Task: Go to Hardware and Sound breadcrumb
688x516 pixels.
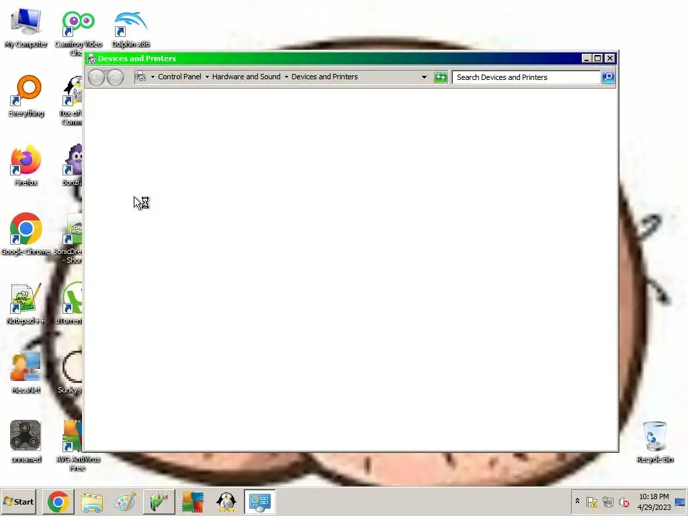Action: pos(246,77)
